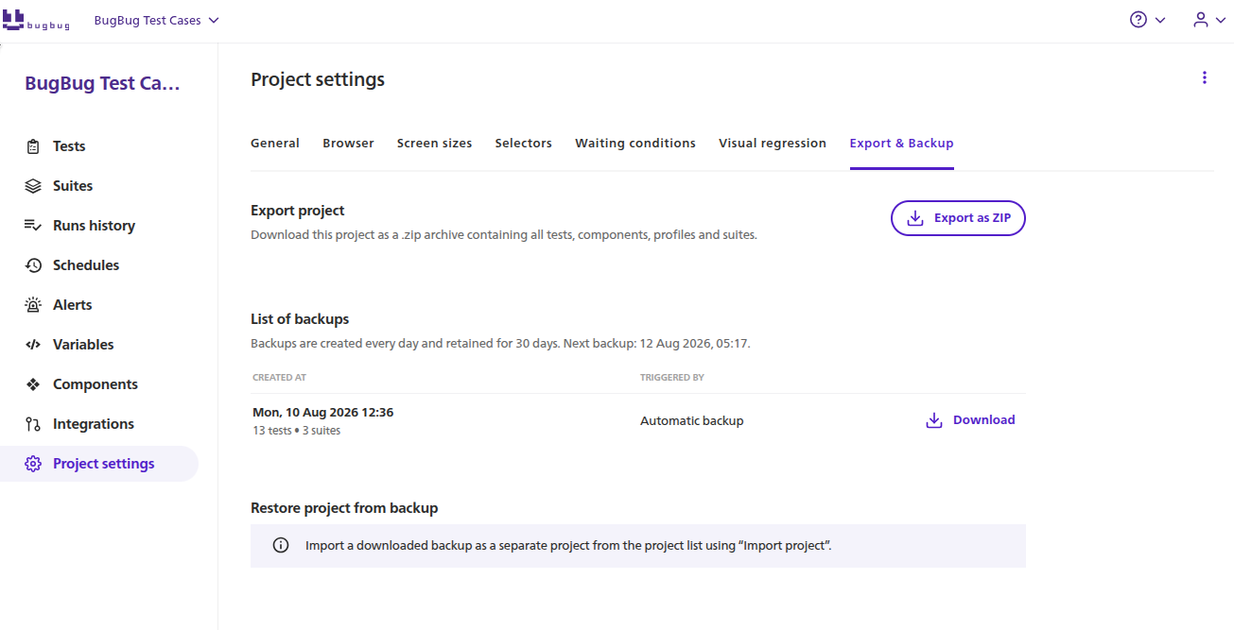
Task: Expand the user account chevron
Action: pos(1222,20)
